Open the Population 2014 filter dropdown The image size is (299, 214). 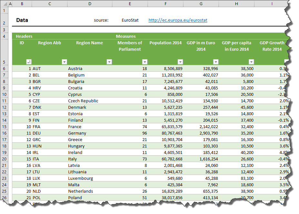pos(180,62)
